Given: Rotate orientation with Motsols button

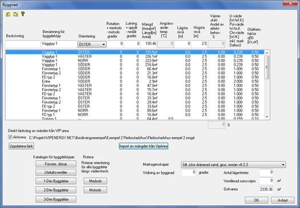Looking at the screenshot, I should point(95,190).
